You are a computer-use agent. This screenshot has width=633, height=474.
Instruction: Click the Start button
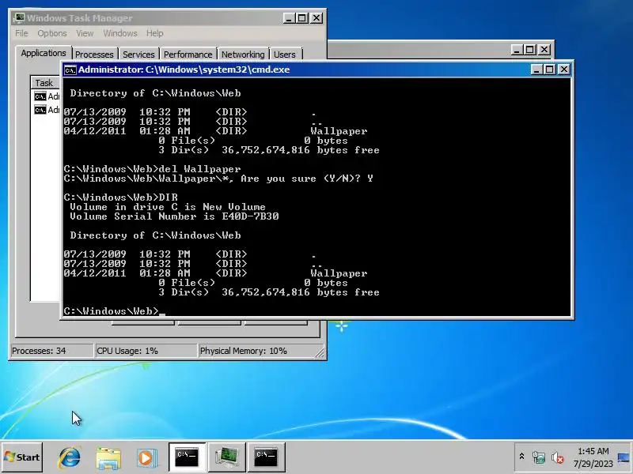pos(22,457)
